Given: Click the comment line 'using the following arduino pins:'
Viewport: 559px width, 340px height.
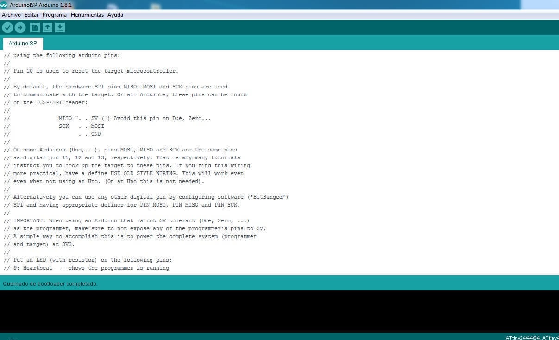Looking at the screenshot, I should coord(62,55).
